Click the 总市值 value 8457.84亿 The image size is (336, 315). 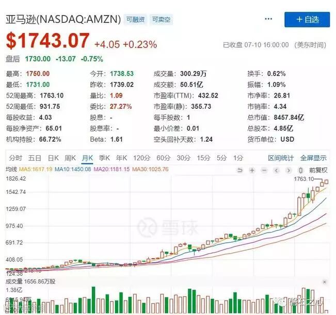[289, 117]
